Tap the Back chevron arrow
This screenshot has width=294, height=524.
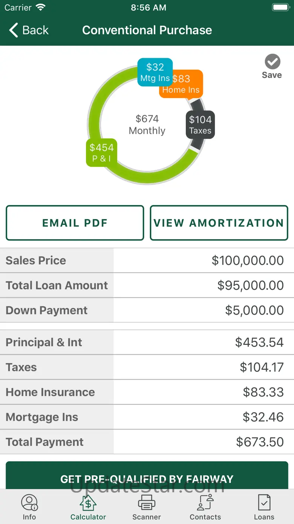tap(14, 30)
